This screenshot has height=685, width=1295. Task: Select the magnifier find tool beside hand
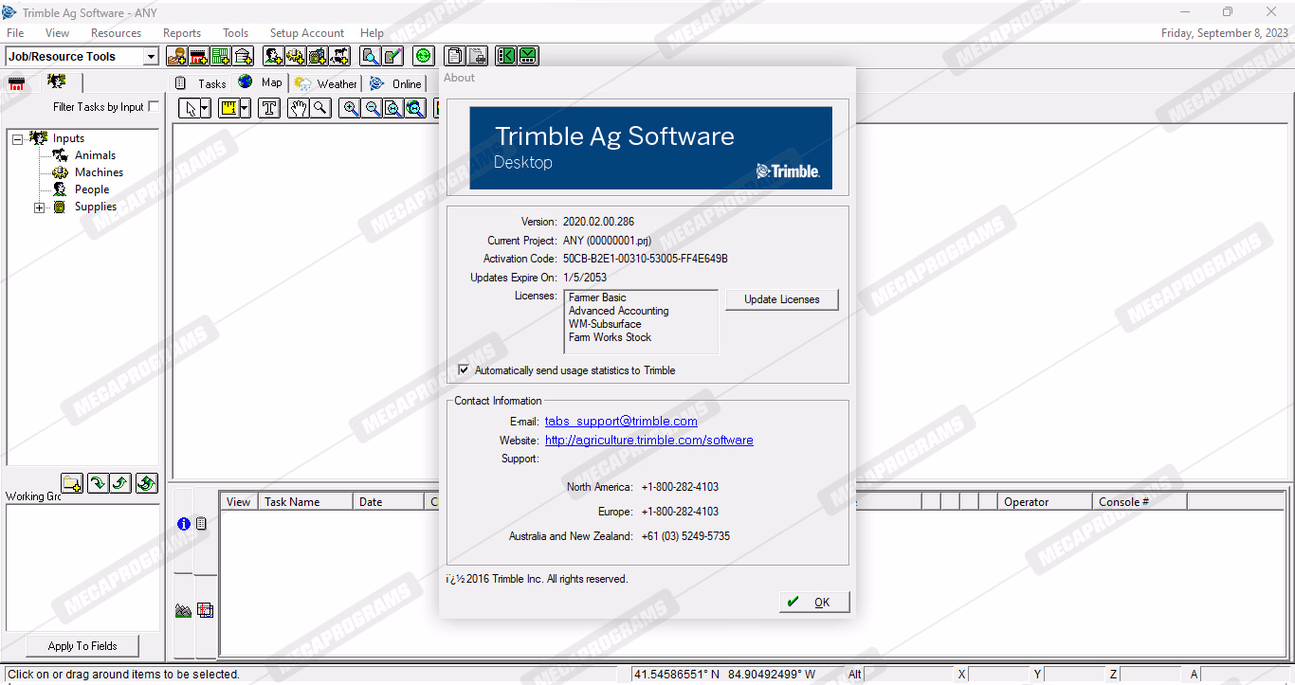click(x=320, y=108)
